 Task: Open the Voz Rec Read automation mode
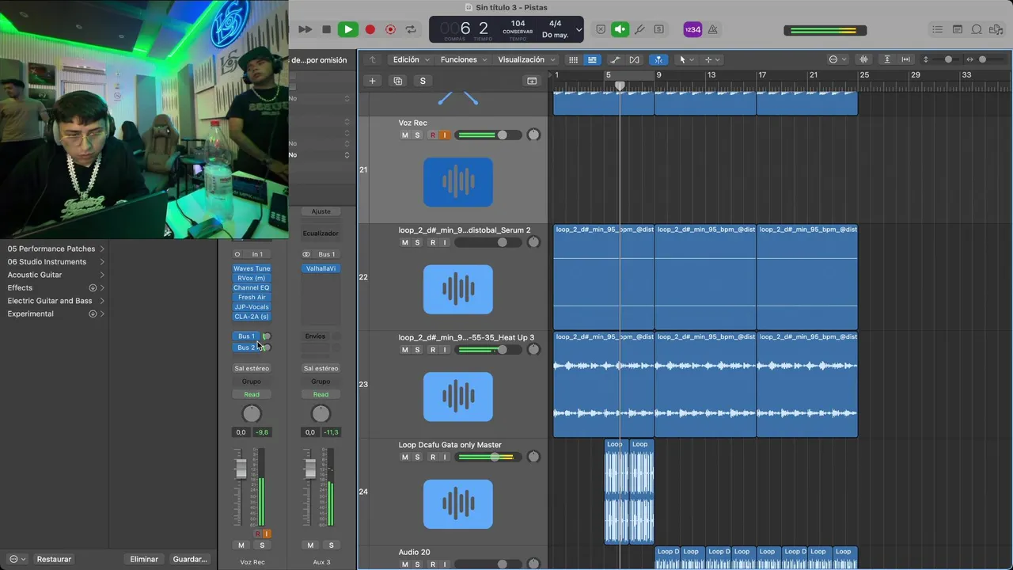252,394
